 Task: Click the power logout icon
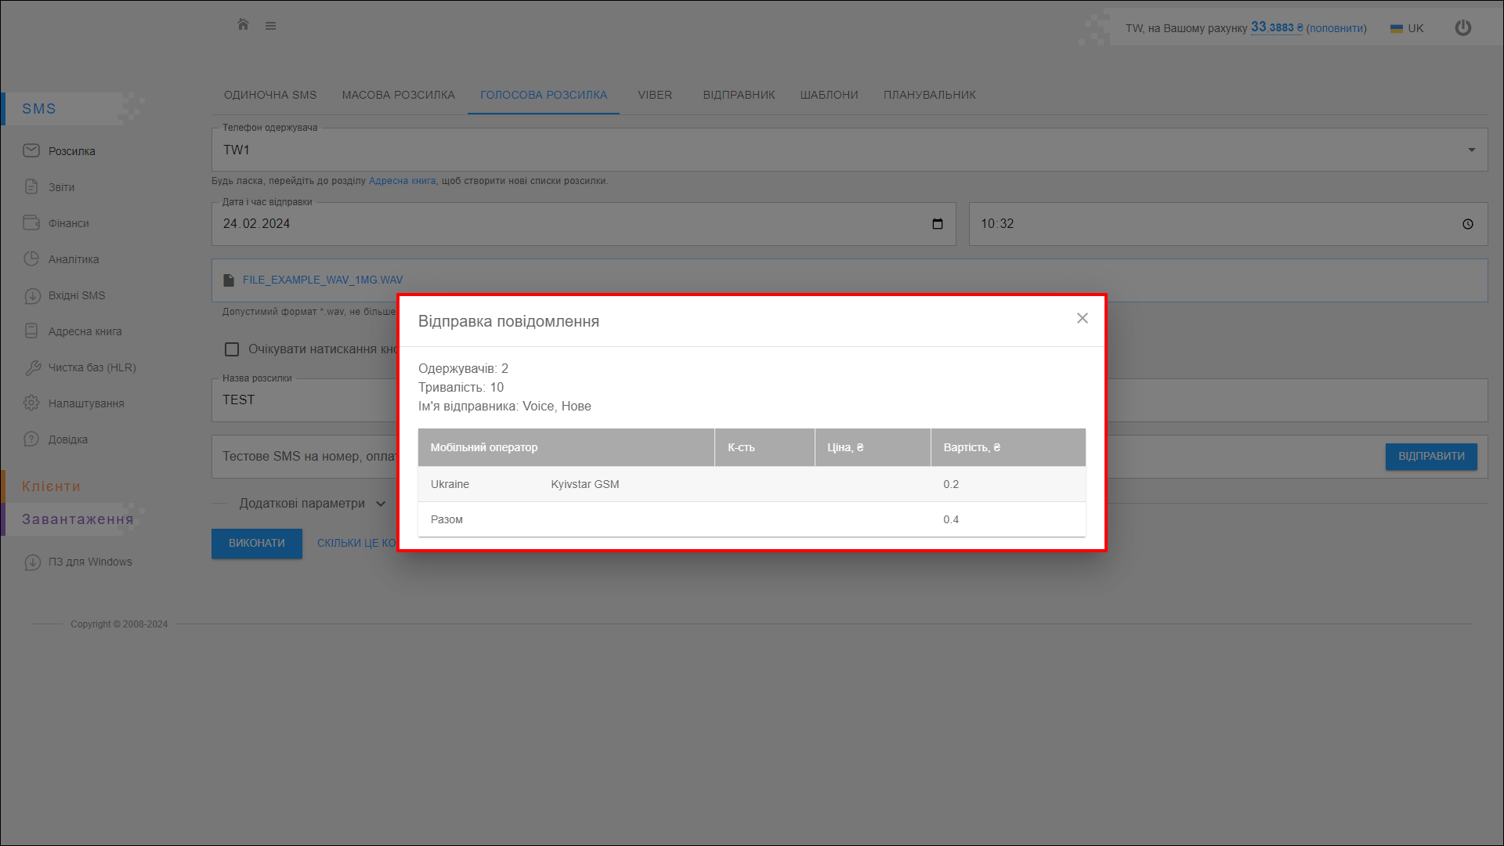pos(1462,28)
